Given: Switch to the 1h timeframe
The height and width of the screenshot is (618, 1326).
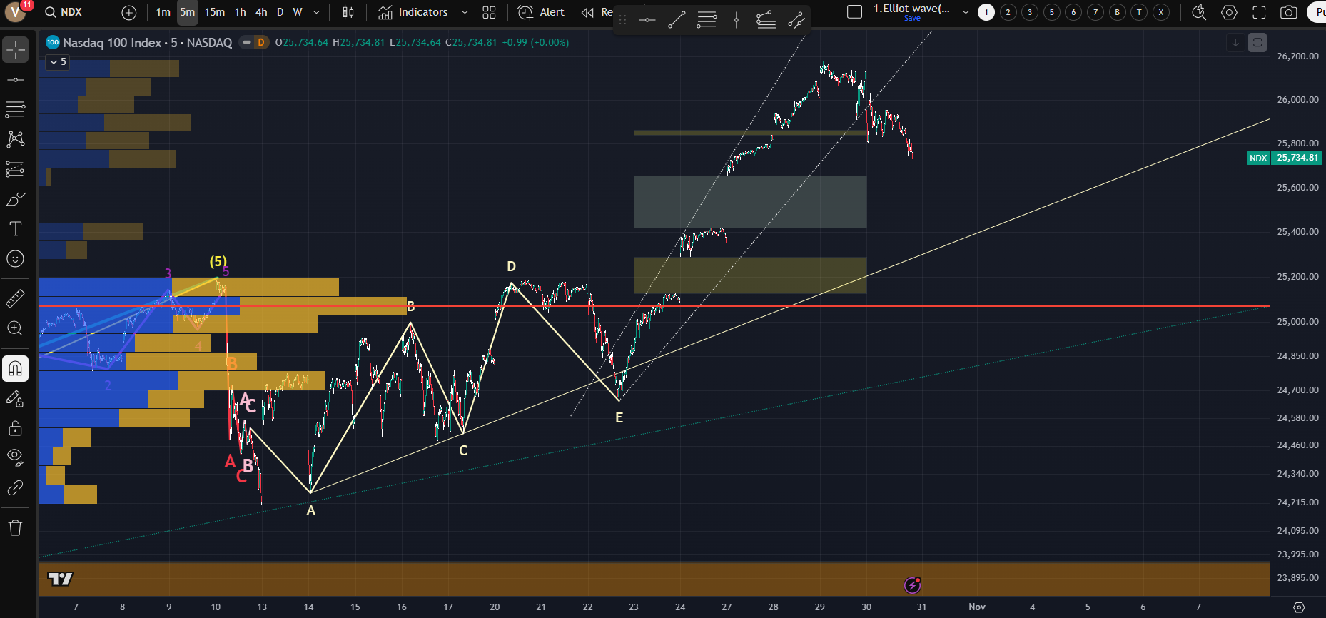Looking at the screenshot, I should 241,12.
